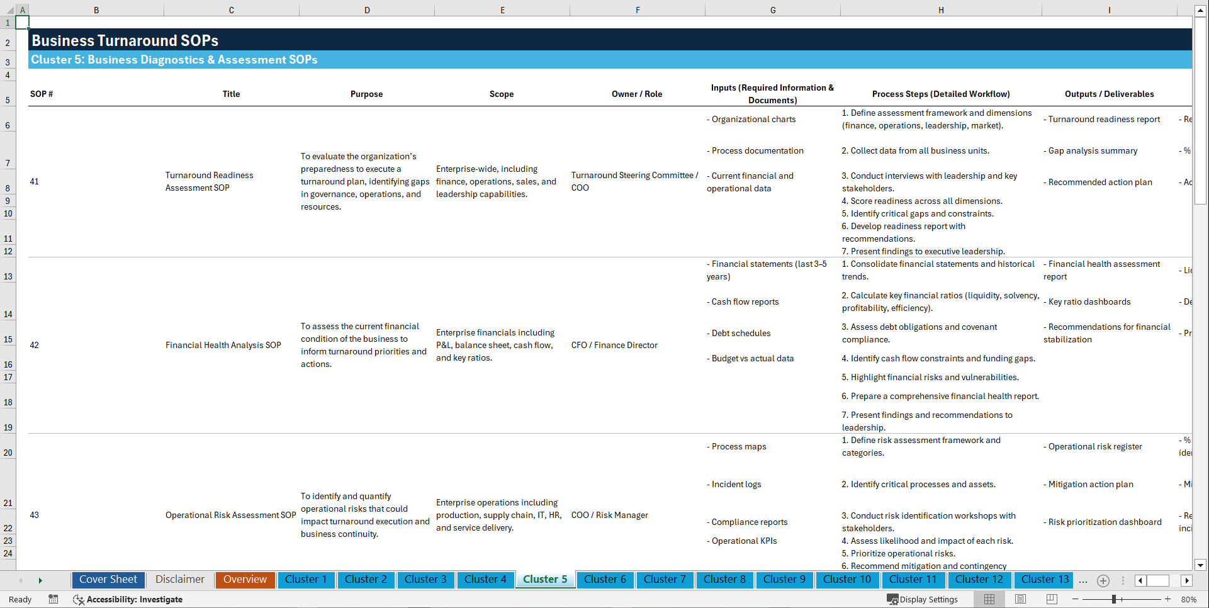Viewport: 1209px width, 608px height.
Task: Zoom in using the plus icon
Action: point(1169,599)
